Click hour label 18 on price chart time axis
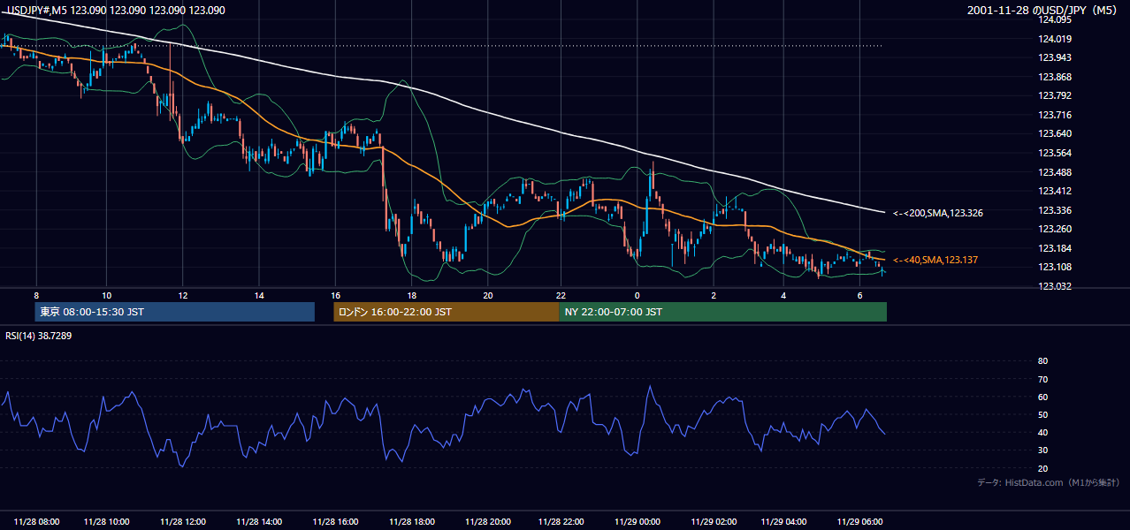Image resolution: width=1130 pixels, height=530 pixels. (411, 295)
